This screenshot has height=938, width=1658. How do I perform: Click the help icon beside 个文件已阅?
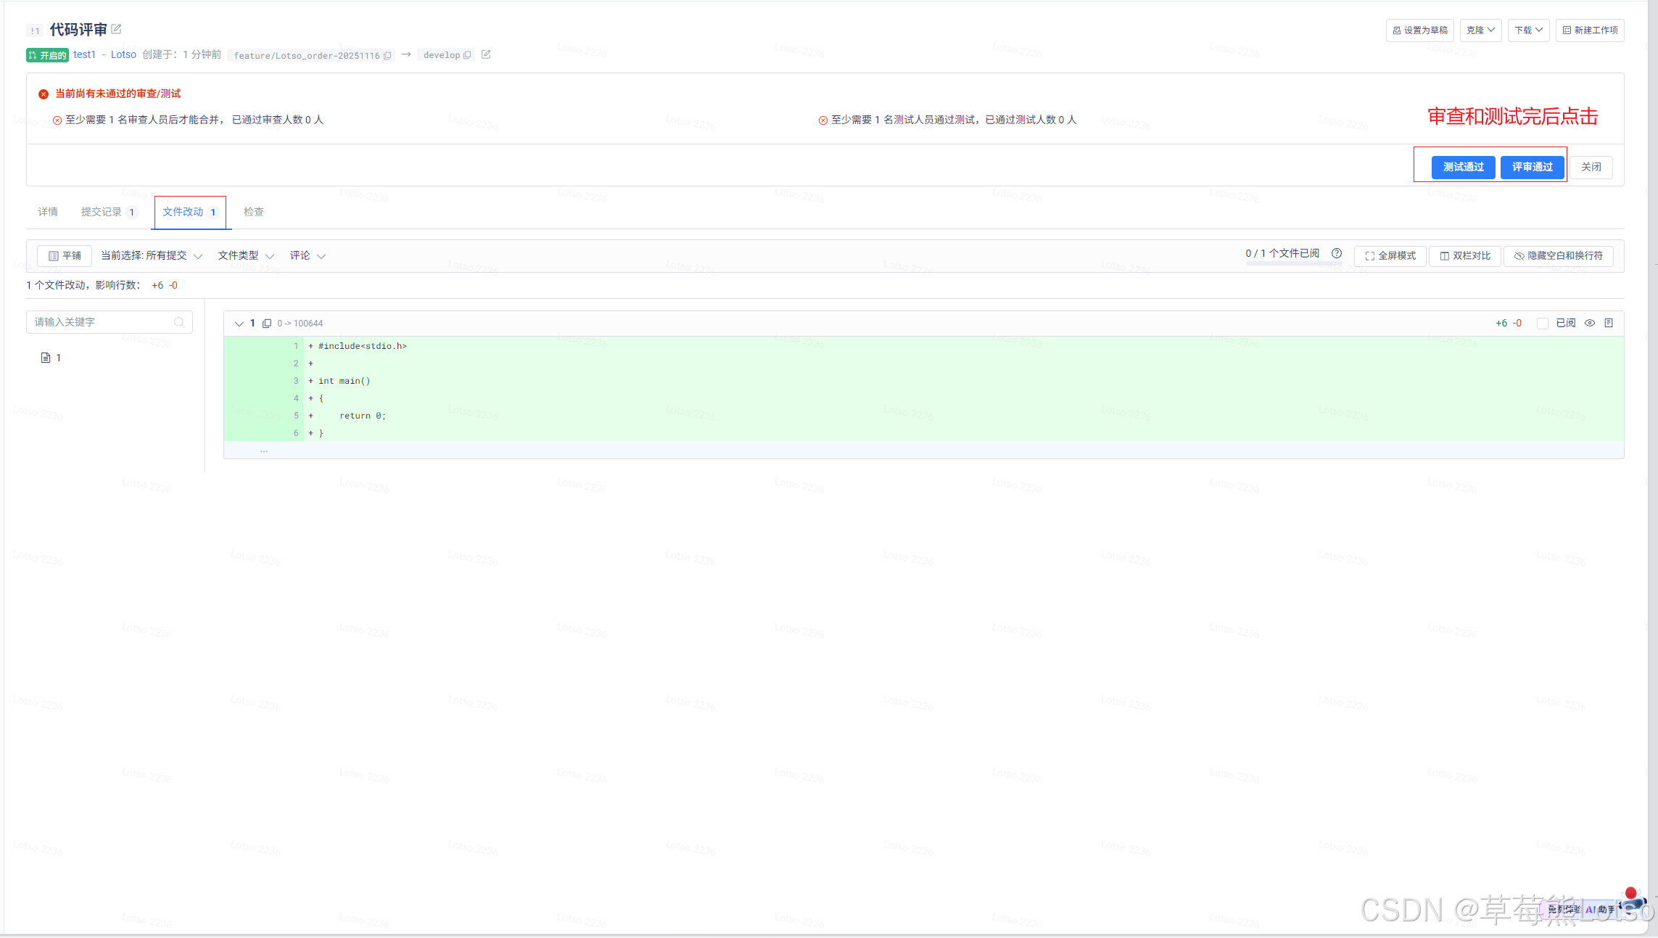pyautogui.click(x=1337, y=253)
